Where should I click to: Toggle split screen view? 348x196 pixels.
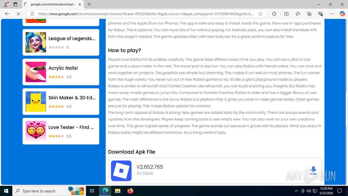pyautogui.click(x=286, y=14)
